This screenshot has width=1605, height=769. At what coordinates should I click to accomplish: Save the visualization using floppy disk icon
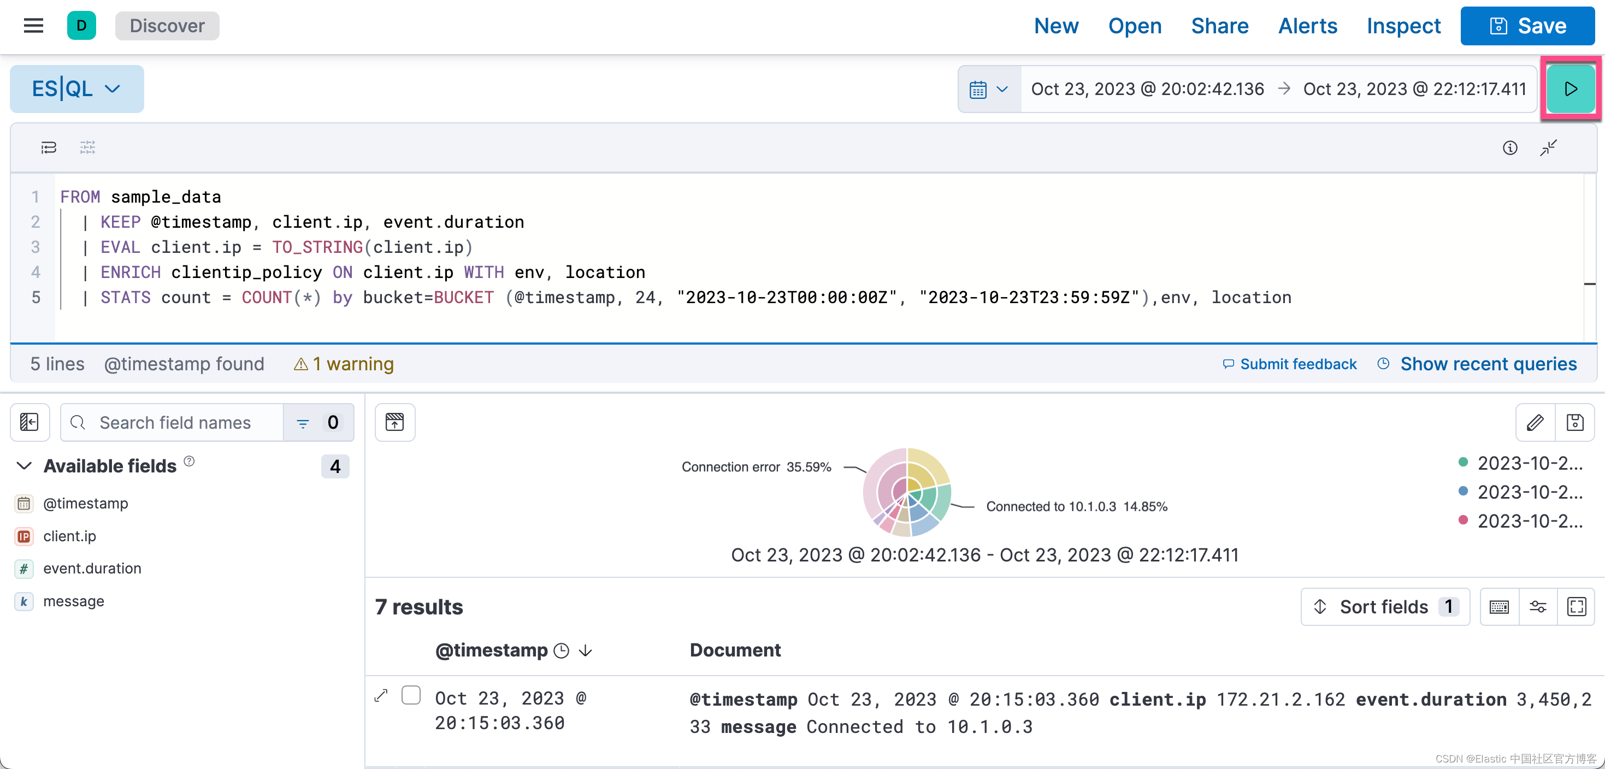pyautogui.click(x=1574, y=423)
